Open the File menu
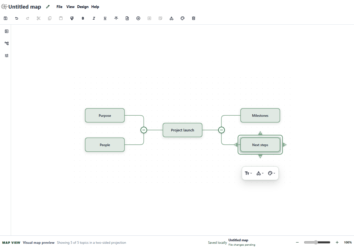354x249 pixels. tap(59, 7)
